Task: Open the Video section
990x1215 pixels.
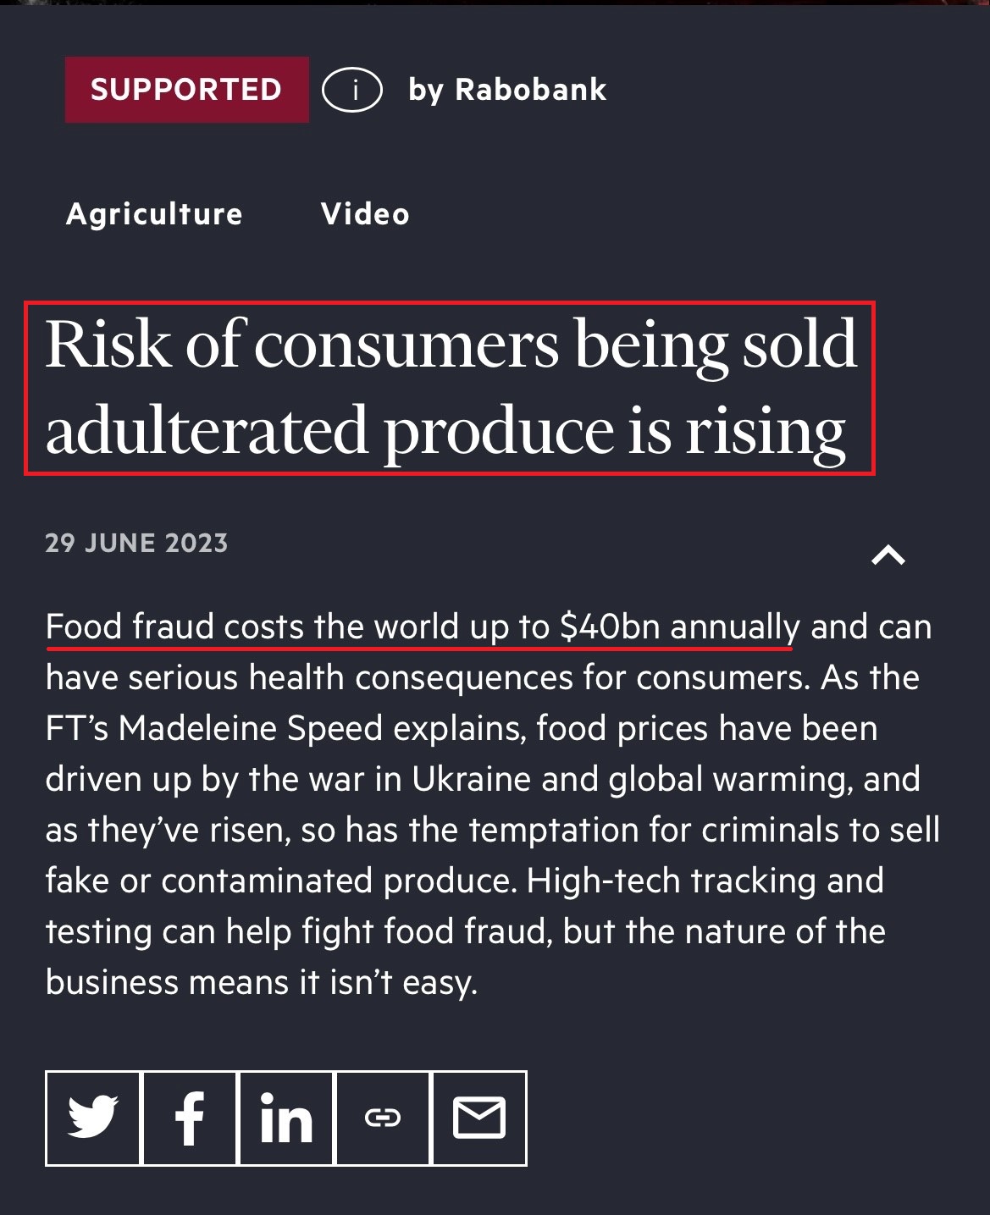Action: [365, 214]
